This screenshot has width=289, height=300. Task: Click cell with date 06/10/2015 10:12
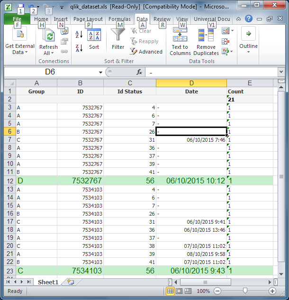[191, 181]
